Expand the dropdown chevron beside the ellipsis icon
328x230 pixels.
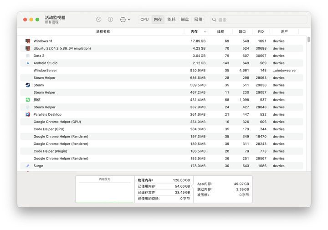point(129,20)
